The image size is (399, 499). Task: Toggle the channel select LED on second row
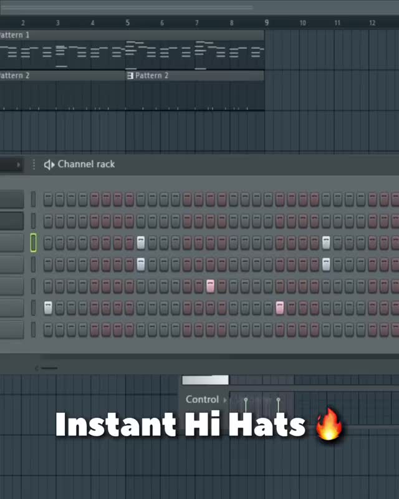click(33, 221)
